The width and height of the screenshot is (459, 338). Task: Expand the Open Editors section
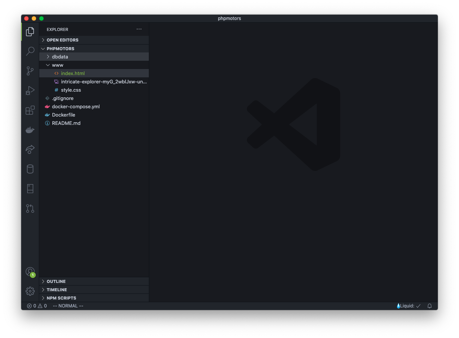94,40
